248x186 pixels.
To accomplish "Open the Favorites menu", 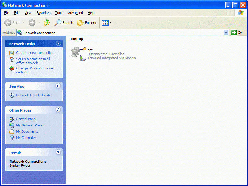I will point(43,13).
